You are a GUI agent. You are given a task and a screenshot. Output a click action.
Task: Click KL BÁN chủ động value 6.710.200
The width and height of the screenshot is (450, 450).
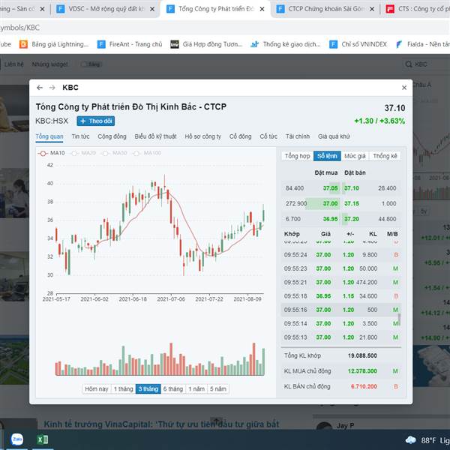(364, 387)
